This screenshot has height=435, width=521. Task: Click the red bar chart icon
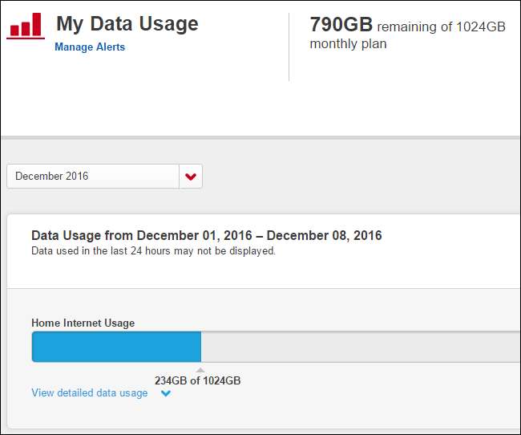coord(26,26)
